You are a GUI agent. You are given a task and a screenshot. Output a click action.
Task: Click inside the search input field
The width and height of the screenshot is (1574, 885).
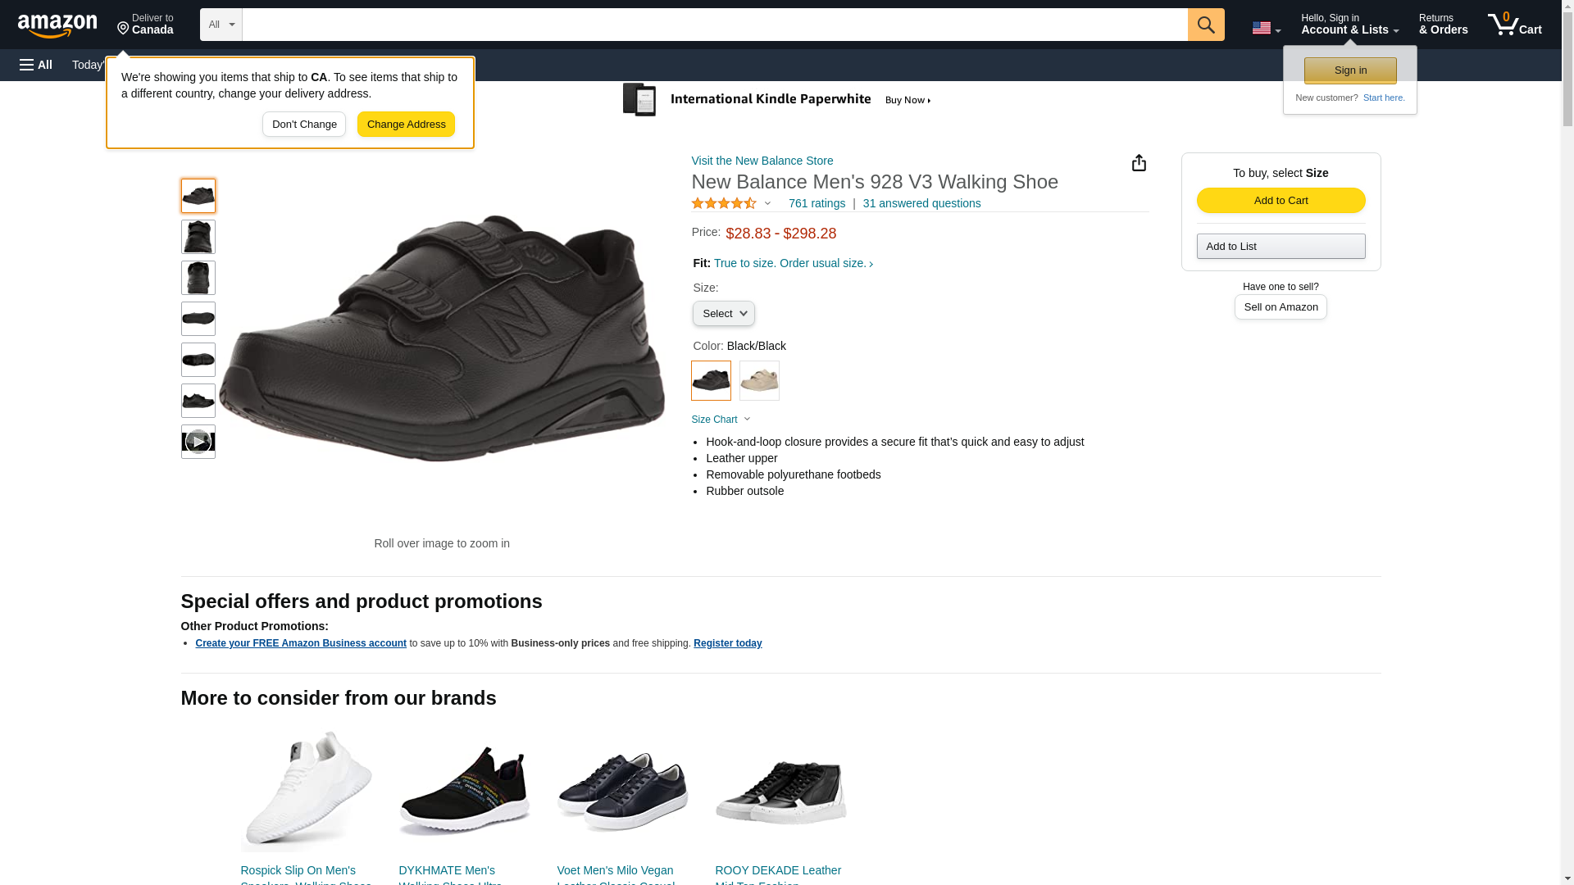(714, 25)
